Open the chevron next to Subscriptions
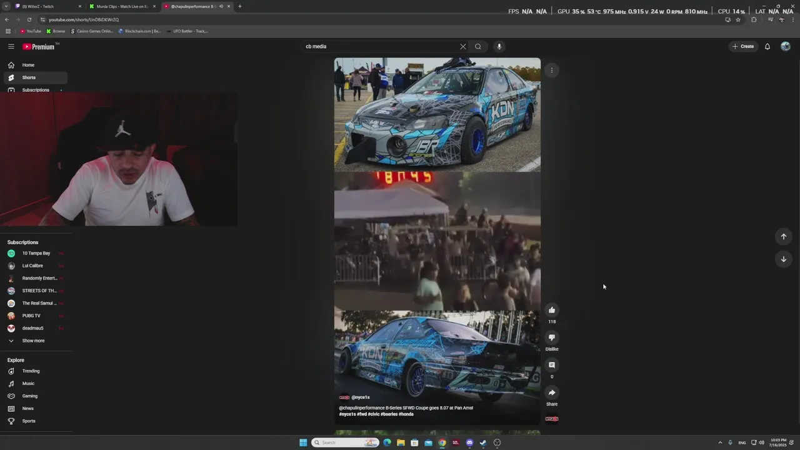Viewport: 800px width, 450px height. click(x=61, y=90)
